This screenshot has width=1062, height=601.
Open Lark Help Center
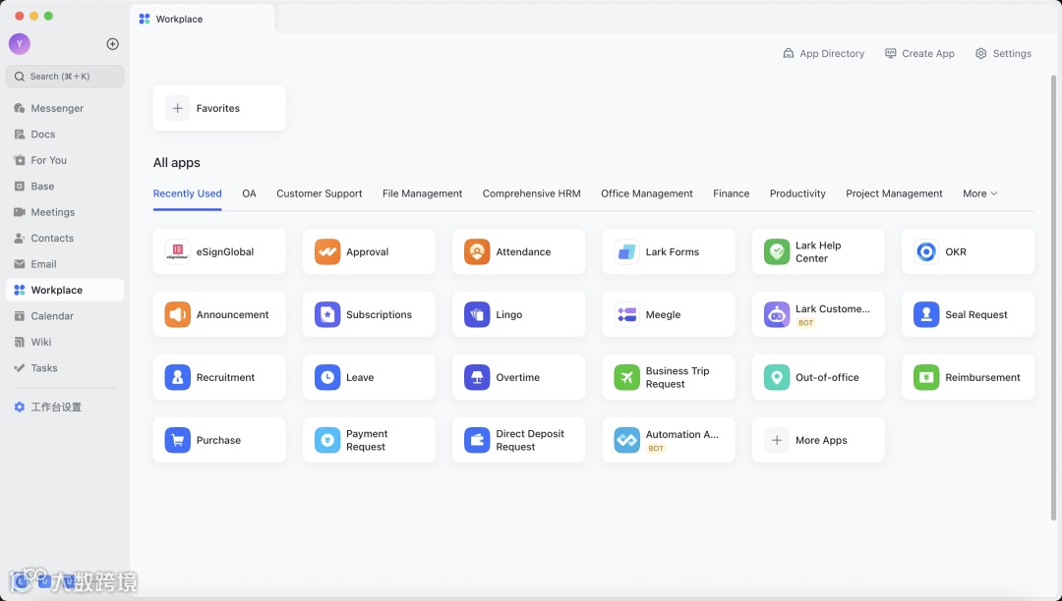pos(817,251)
